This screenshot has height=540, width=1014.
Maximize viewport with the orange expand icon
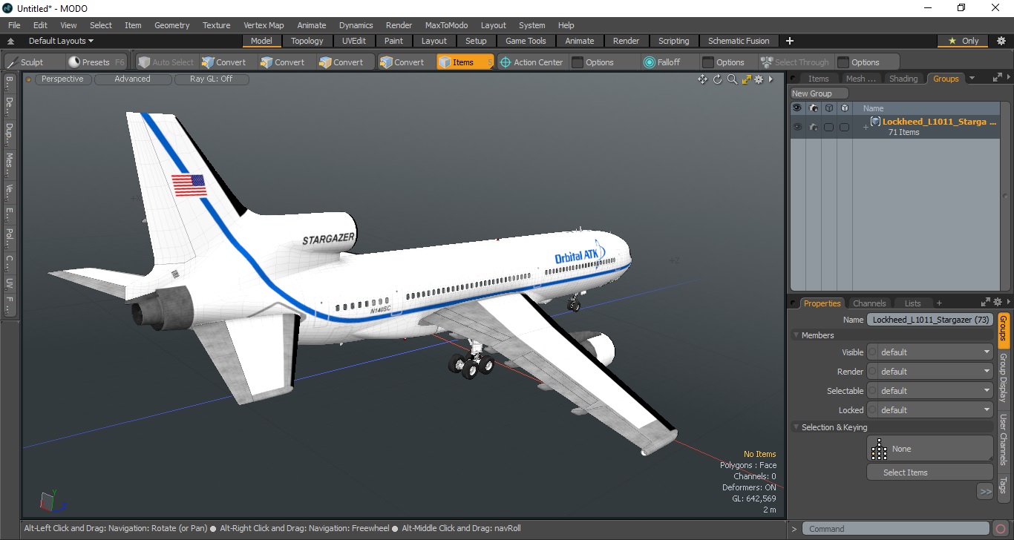point(746,79)
